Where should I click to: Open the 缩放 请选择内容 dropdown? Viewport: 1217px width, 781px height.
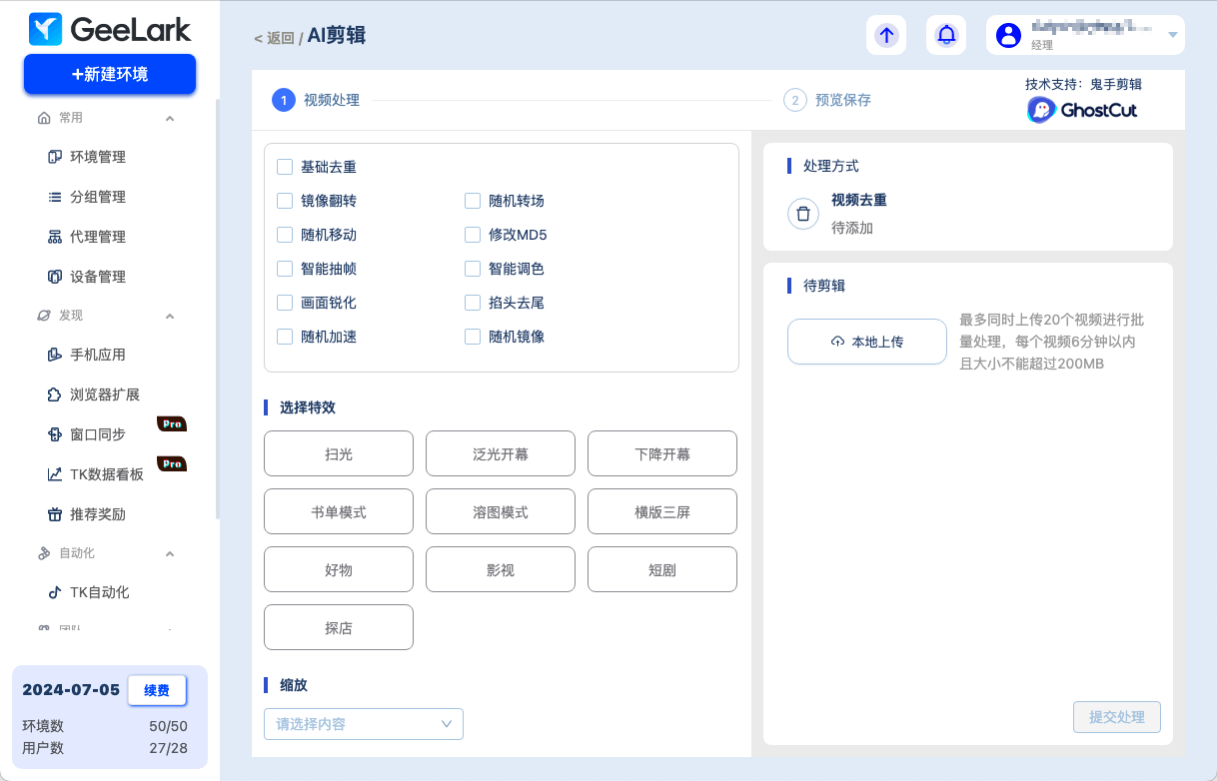pos(363,724)
